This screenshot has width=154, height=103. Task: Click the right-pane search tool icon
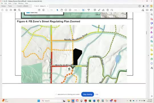(x=152, y=15)
